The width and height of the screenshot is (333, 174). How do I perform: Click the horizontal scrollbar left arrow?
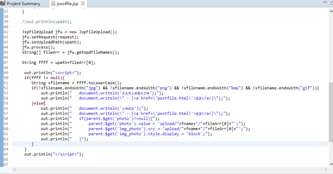pyautogui.click(x=14, y=170)
